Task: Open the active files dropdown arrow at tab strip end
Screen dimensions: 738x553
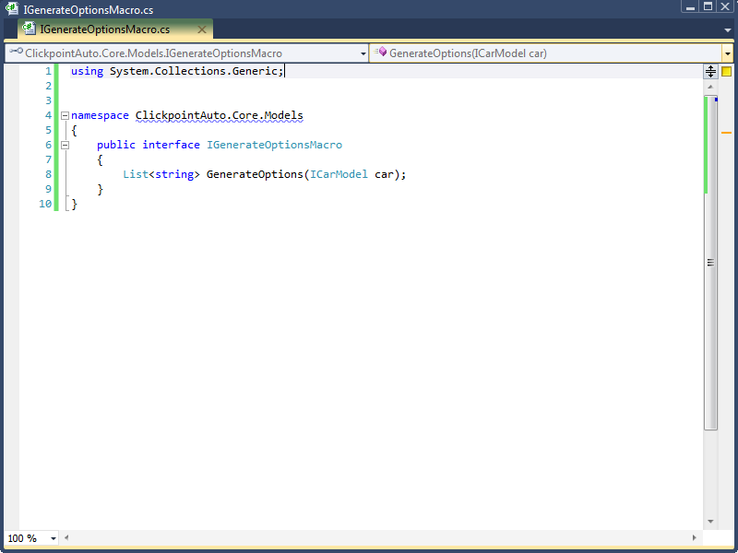Action: click(x=728, y=30)
